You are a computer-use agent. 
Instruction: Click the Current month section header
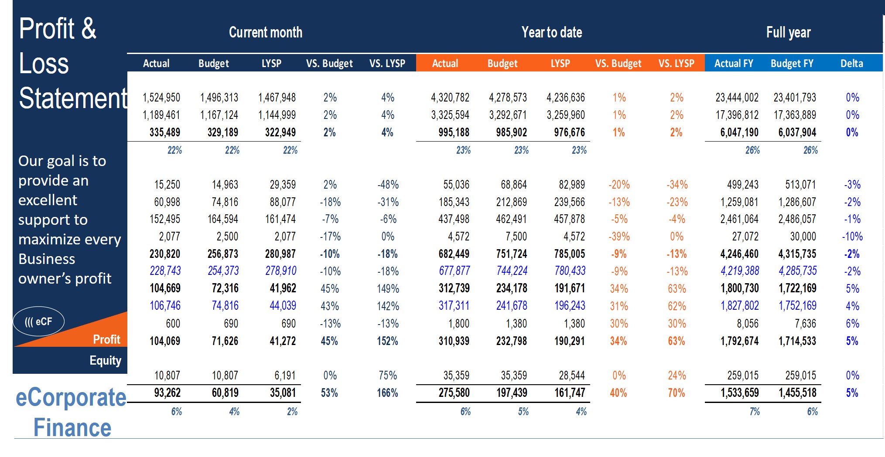265,32
